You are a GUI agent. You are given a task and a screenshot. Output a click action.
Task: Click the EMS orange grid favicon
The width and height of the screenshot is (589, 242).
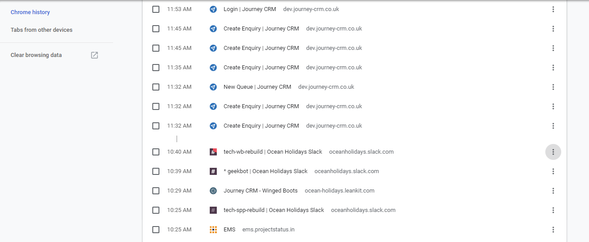pyautogui.click(x=213, y=230)
